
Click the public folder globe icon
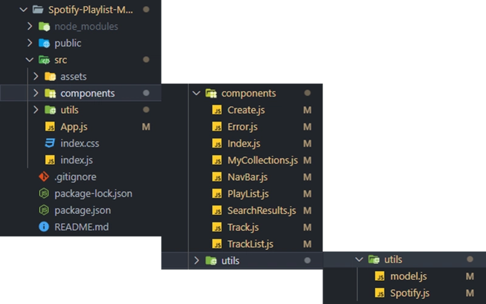pyautogui.click(x=44, y=43)
